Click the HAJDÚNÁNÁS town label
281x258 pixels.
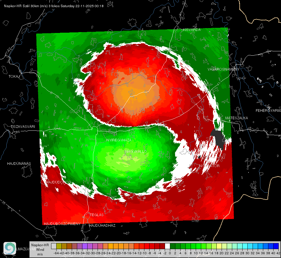pos(19,163)
